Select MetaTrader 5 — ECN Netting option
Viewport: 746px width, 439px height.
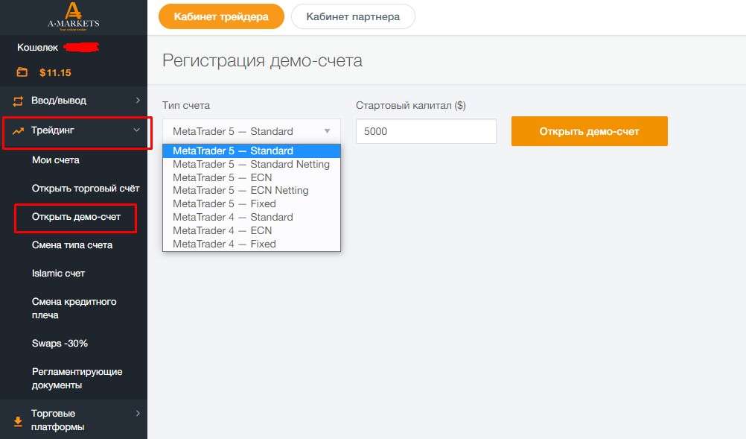pyautogui.click(x=251, y=191)
